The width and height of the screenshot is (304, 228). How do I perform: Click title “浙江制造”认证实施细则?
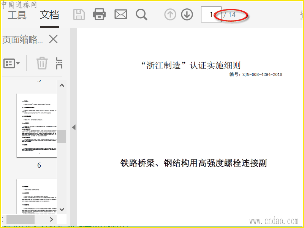click(191, 65)
